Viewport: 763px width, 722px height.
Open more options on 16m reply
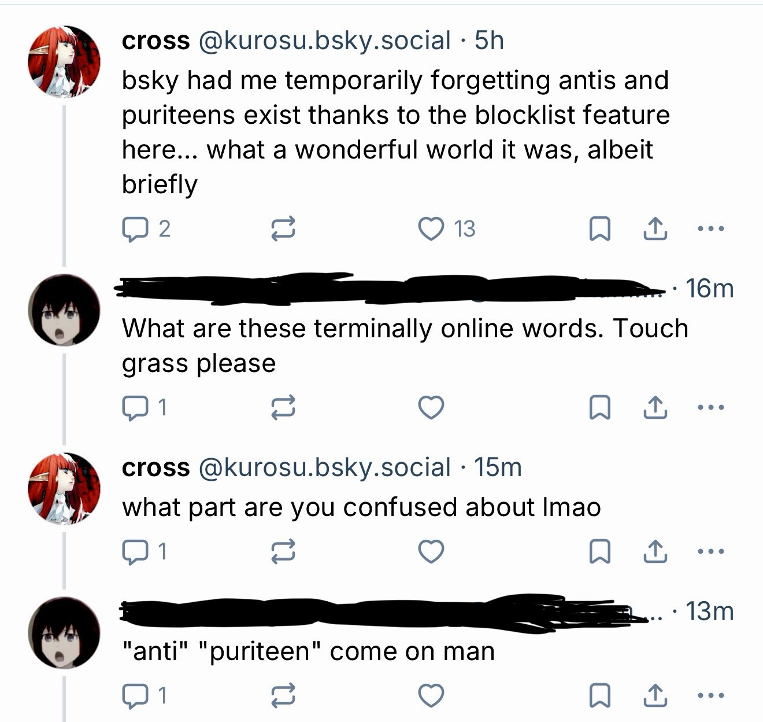coord(710,408)
